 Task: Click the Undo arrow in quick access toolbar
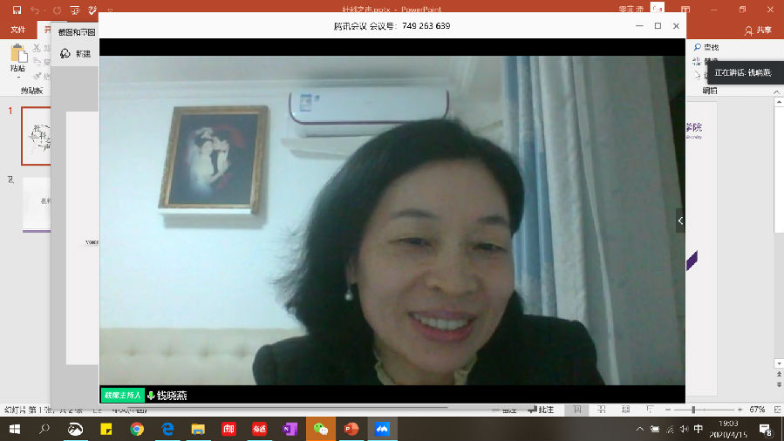click(34, 10)
